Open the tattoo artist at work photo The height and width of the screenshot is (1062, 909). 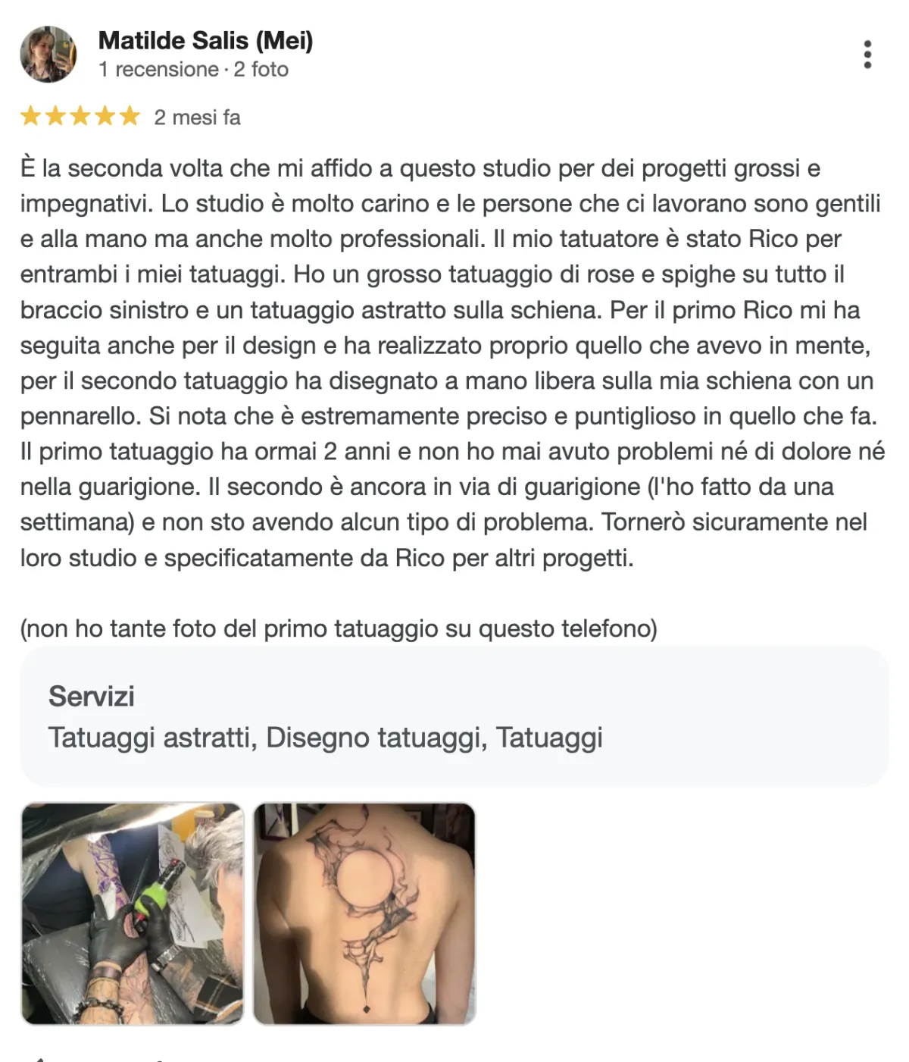point(132,913)
